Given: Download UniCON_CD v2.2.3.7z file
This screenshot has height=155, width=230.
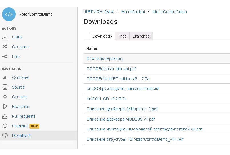Looking at the screenshot, I should click(107, 99).
